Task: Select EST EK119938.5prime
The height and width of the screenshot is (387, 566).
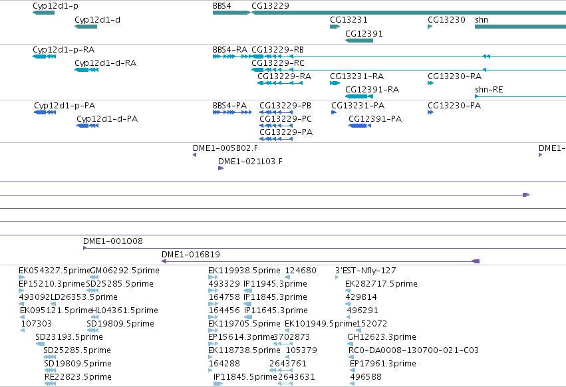Action: point(213,277)
